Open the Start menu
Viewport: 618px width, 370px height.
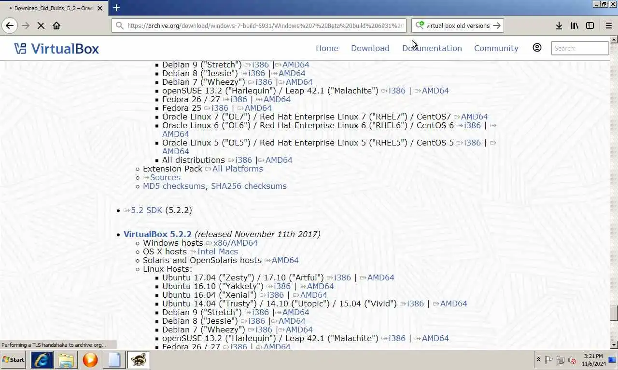(x=14, y=359)
